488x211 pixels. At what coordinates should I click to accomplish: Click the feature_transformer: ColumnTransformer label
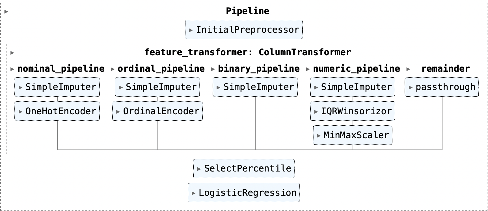pos(248,52)
